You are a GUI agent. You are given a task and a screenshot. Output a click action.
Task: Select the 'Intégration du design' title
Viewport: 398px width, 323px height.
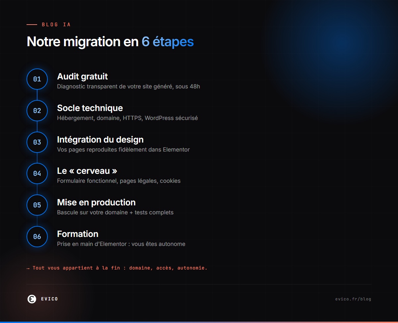click(100, 140)
